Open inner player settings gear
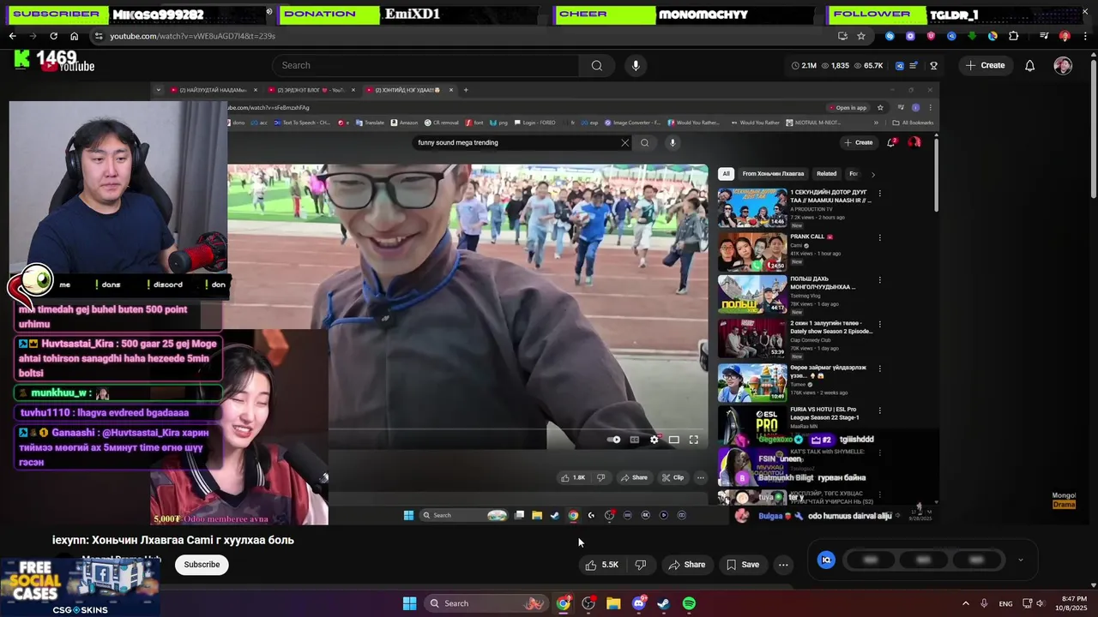1098x617 pixels. (655, 440)
